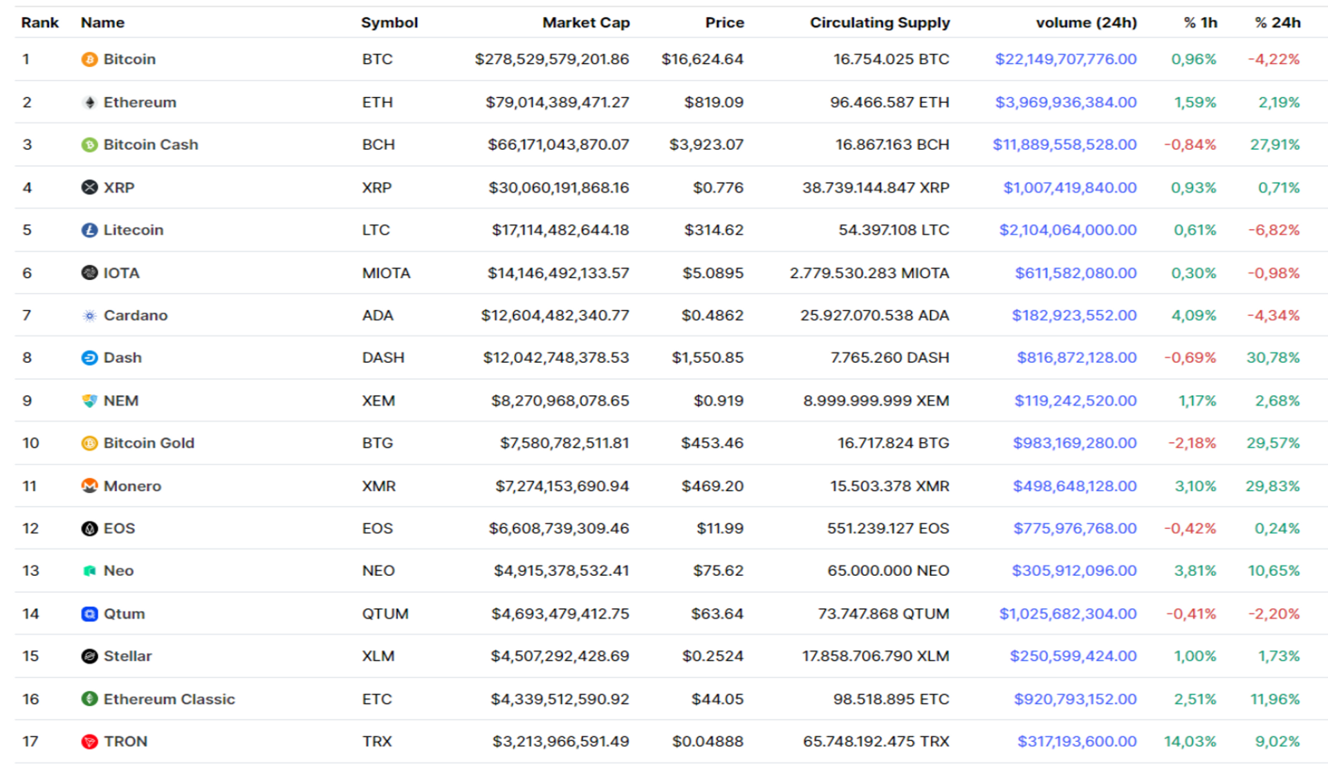This screenshot has height=773, width=1328.
Task: Open Ethereum's 24h volume link
Action: tap(1066, 102)
